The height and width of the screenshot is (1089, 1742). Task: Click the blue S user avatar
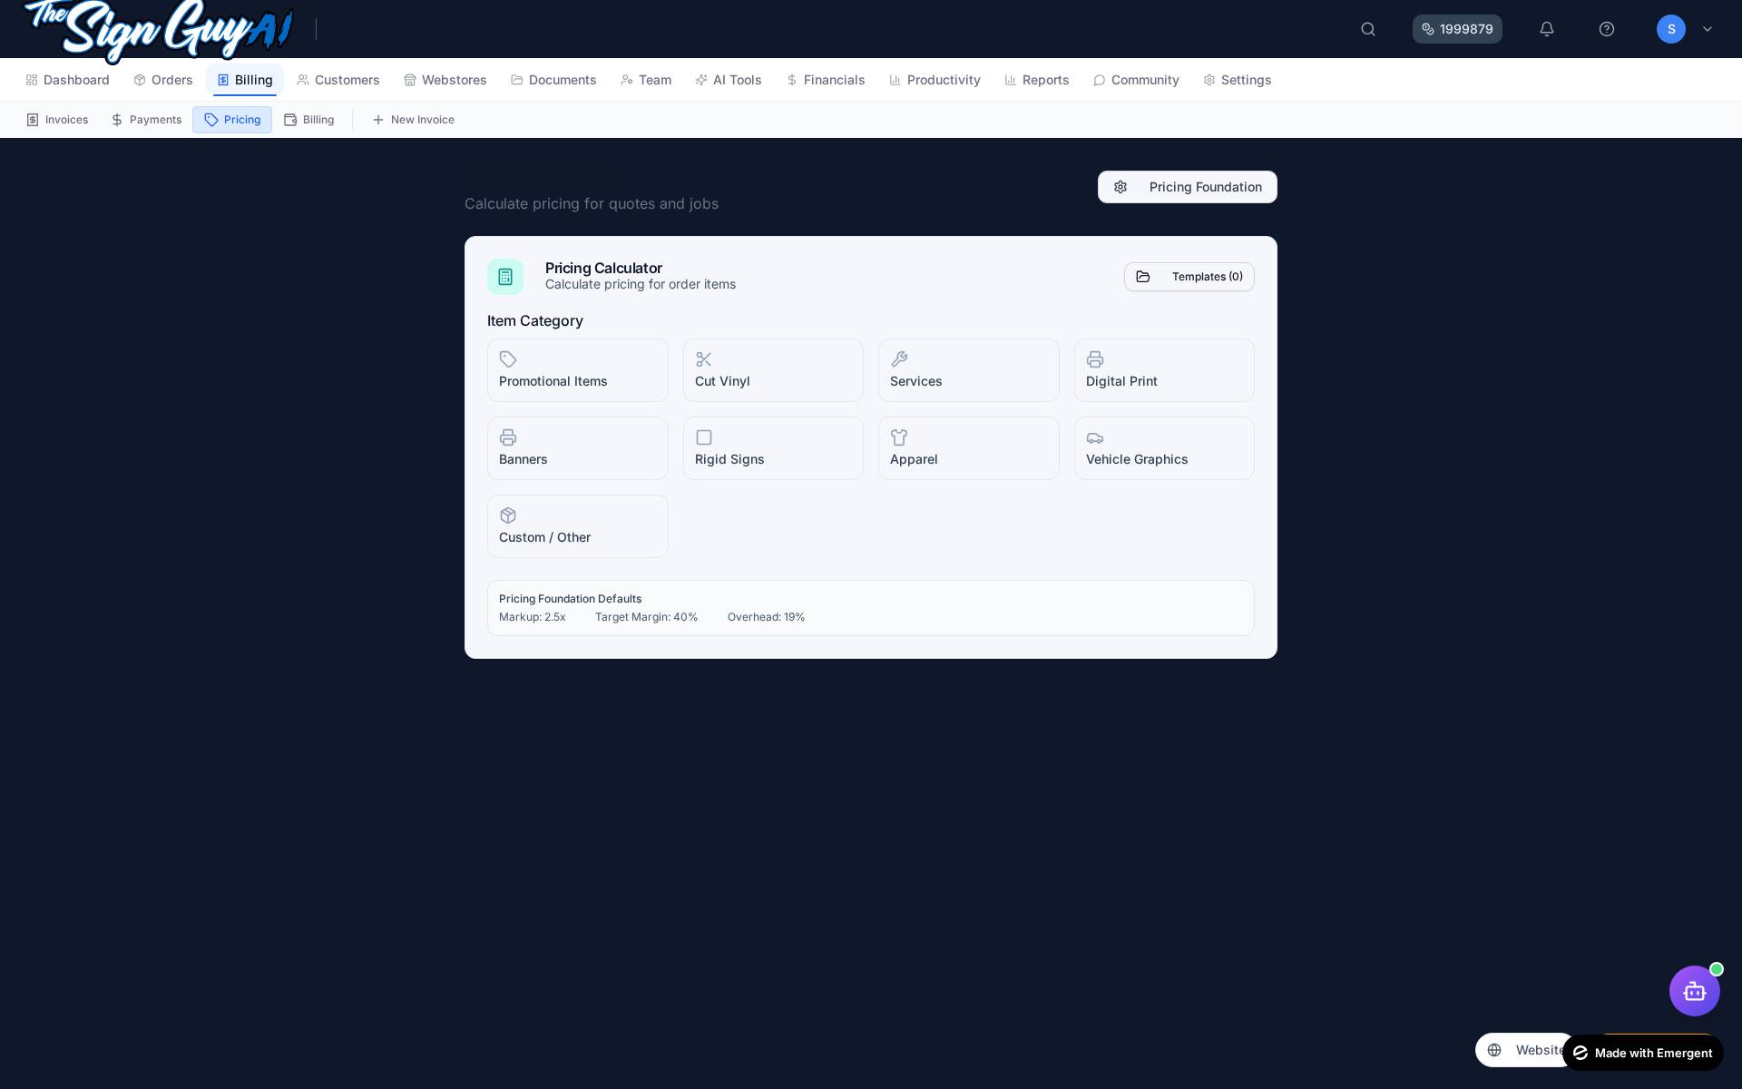1671,29
